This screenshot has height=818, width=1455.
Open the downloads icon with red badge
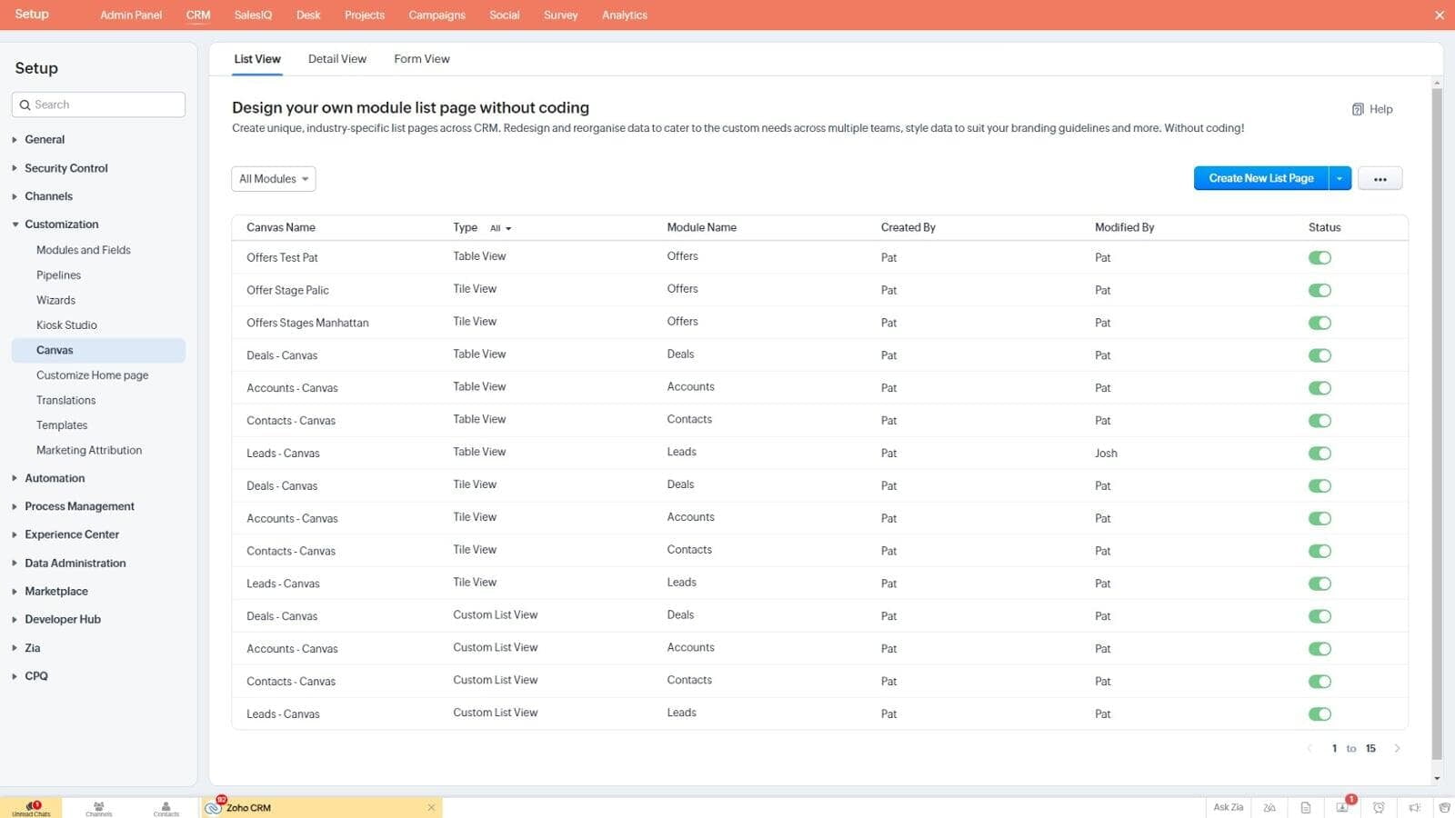[x=1342, y=807]
